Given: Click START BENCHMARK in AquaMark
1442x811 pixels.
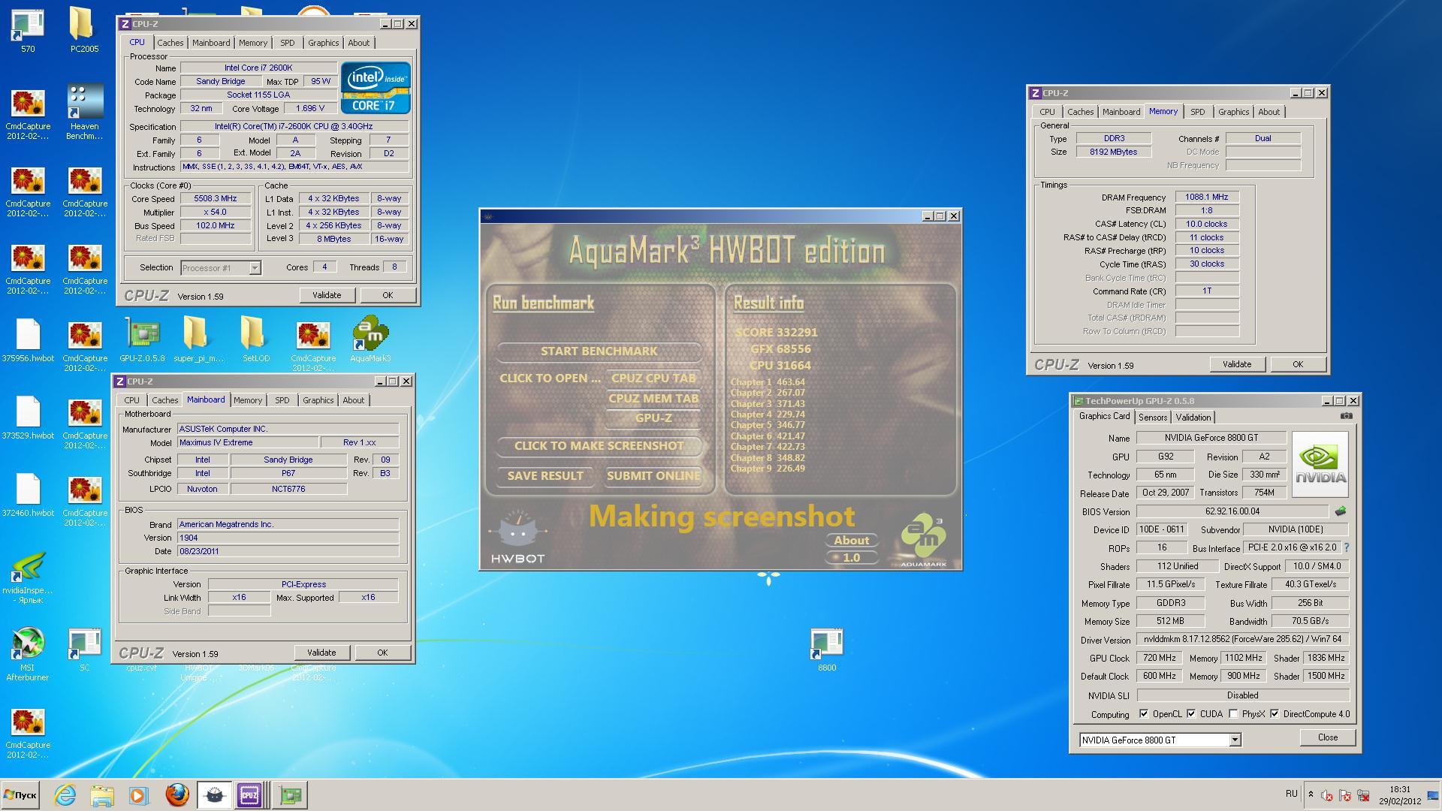Looking at the screenshot, I should click(599, 351).
